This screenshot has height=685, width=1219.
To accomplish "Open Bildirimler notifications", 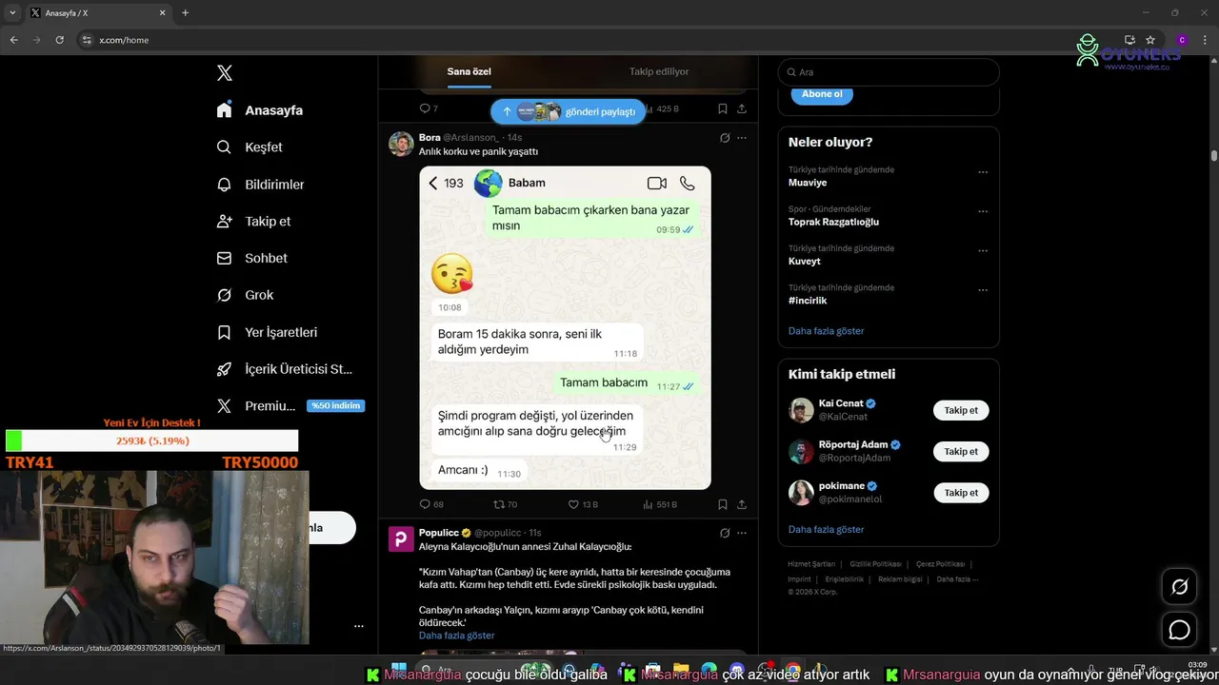I will (261, 185).
